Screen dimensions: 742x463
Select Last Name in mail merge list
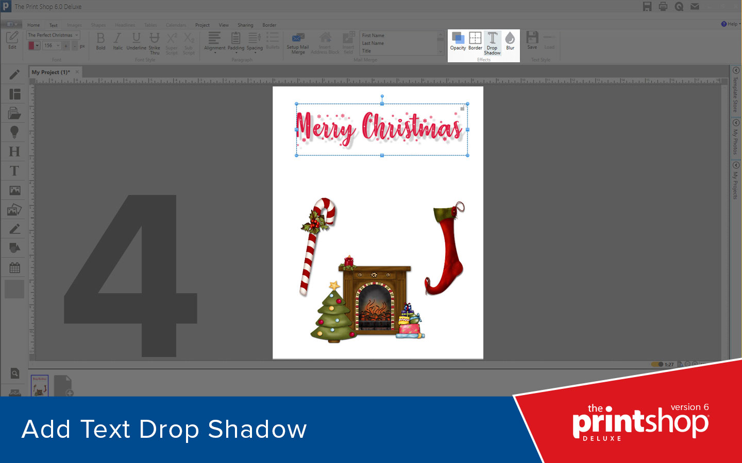click(x=373, y=43)
